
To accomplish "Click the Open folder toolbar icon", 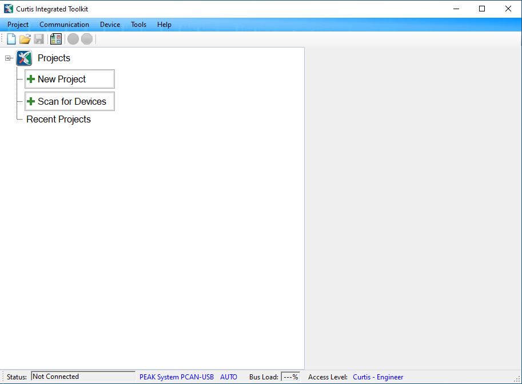I will (x=25, y=39).
